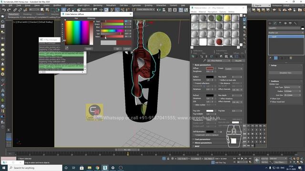Open the Create tab plus icon in command panel
The width and height of the screenshot is (305, 171).
click(270, 23)
